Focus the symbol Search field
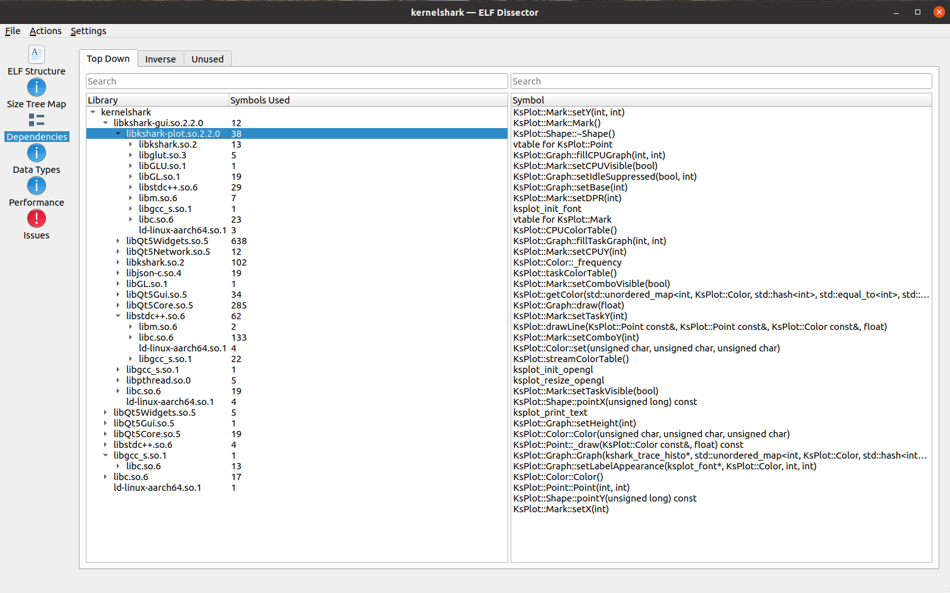The image size is (950, 593). point(721,81)
